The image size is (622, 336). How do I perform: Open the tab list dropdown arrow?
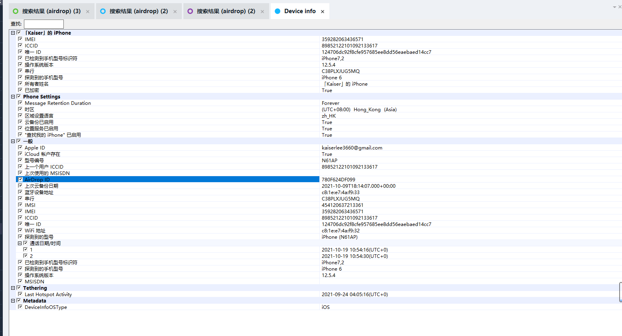click(614, 7)
